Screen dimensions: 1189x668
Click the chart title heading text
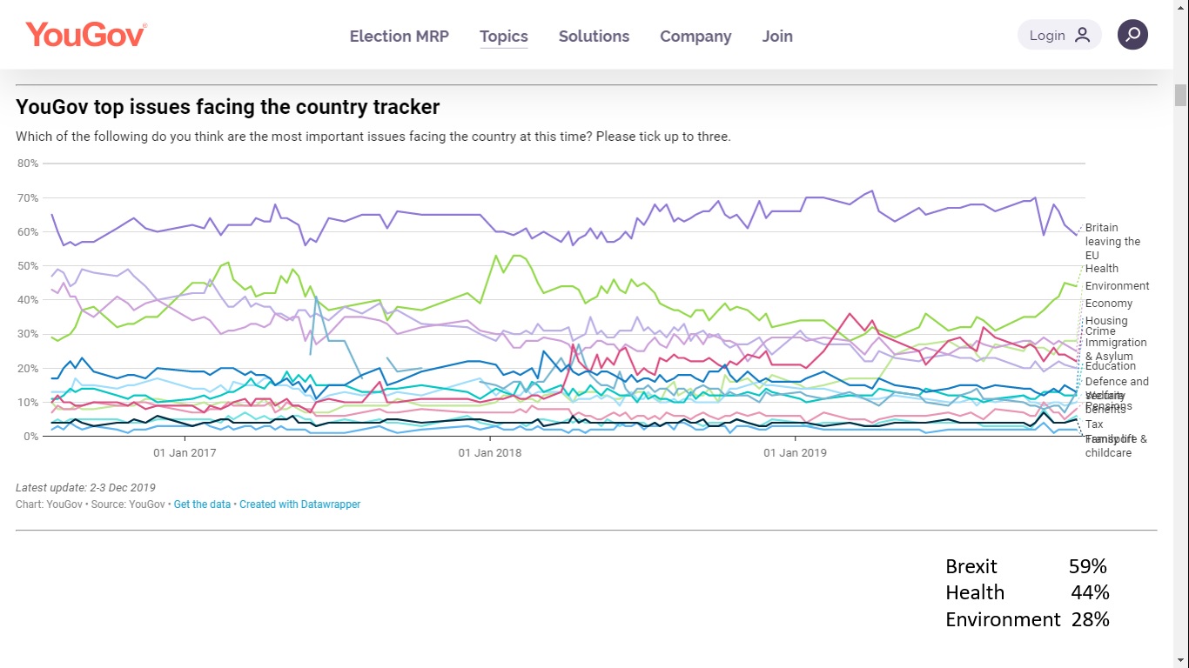[x=228, y=107]
